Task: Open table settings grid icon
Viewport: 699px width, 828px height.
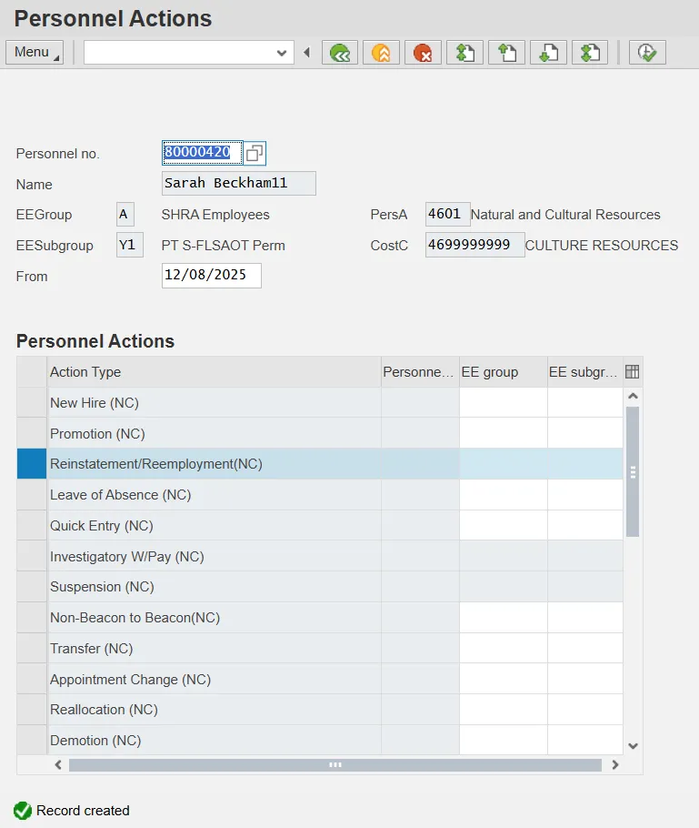Action: 633,371
